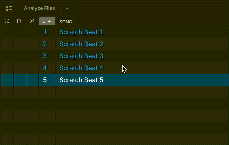
Task: Click the number 2 in the track list
Action: click(x=45, y=44)
